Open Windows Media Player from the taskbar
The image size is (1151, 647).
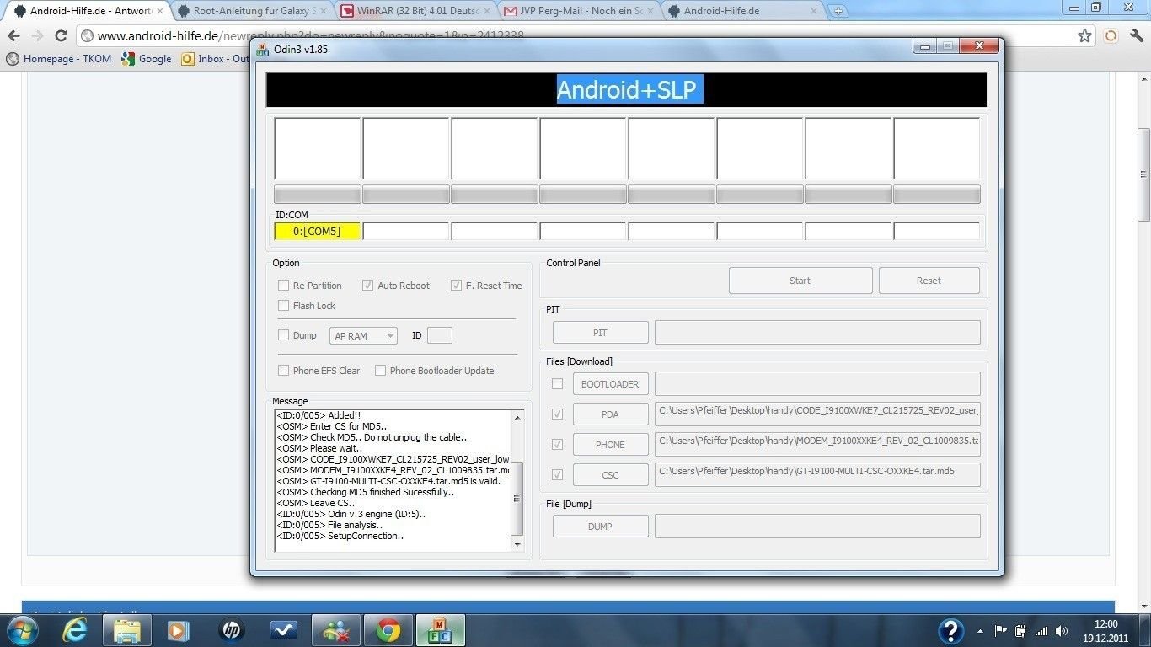pos(179,630)
